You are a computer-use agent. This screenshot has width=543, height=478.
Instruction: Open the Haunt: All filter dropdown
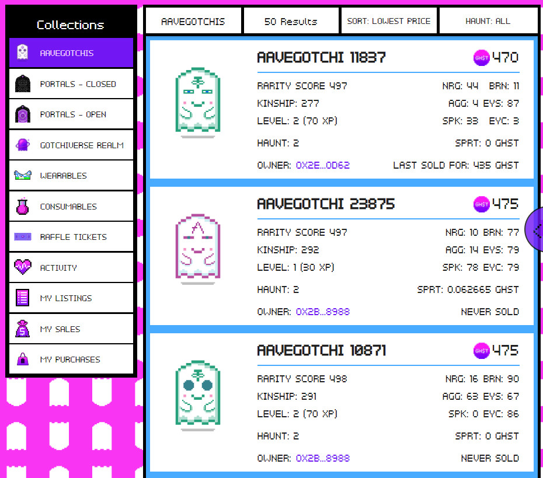coord(488,21)
